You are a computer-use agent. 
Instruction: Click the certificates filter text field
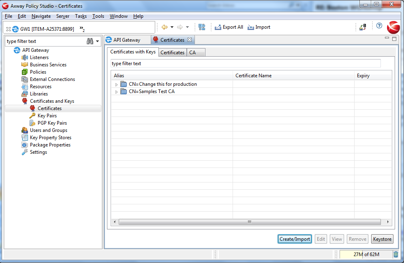tap(246, 64)
